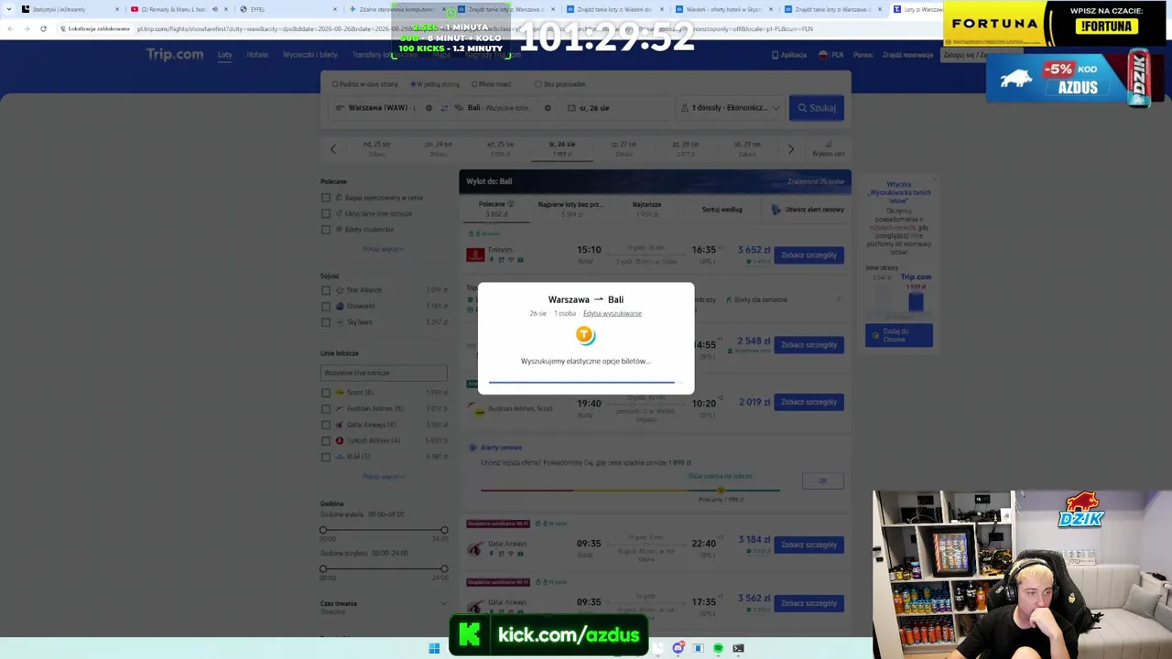
Task: Check the Oneworld alliance filter
Action: (325, 307)
